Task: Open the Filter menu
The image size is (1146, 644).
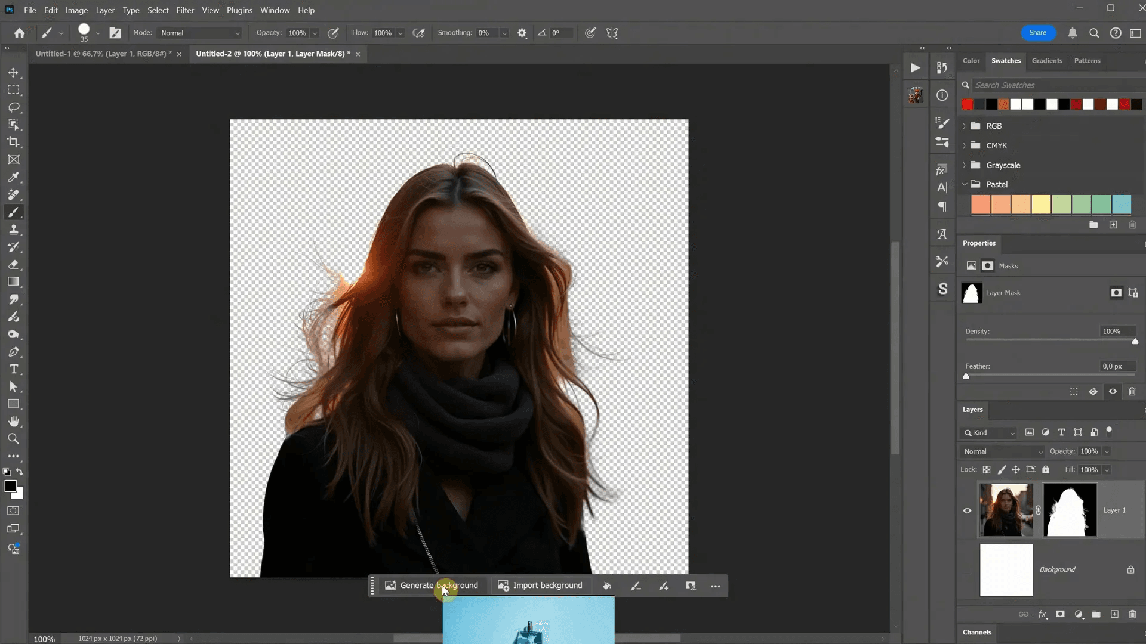Action: pyautogui.click(x=185, y=10)
